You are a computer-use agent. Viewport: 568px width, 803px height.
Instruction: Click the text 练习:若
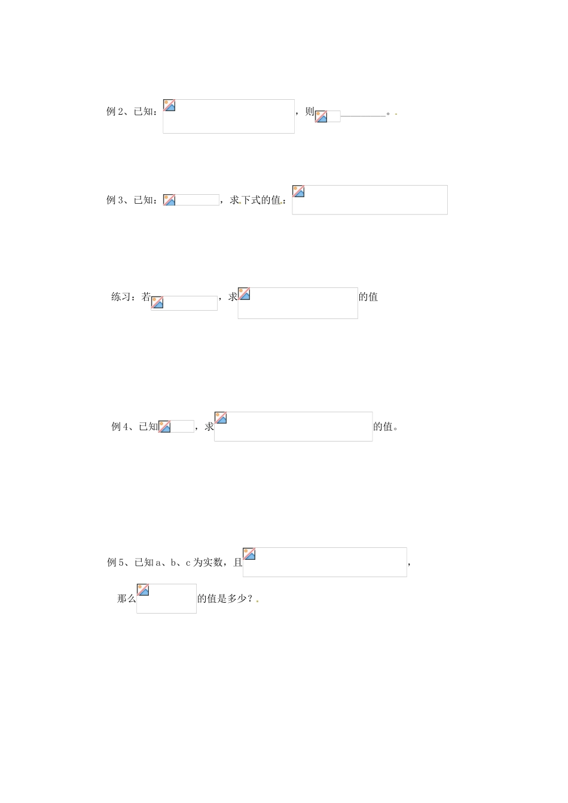(131, 297)
